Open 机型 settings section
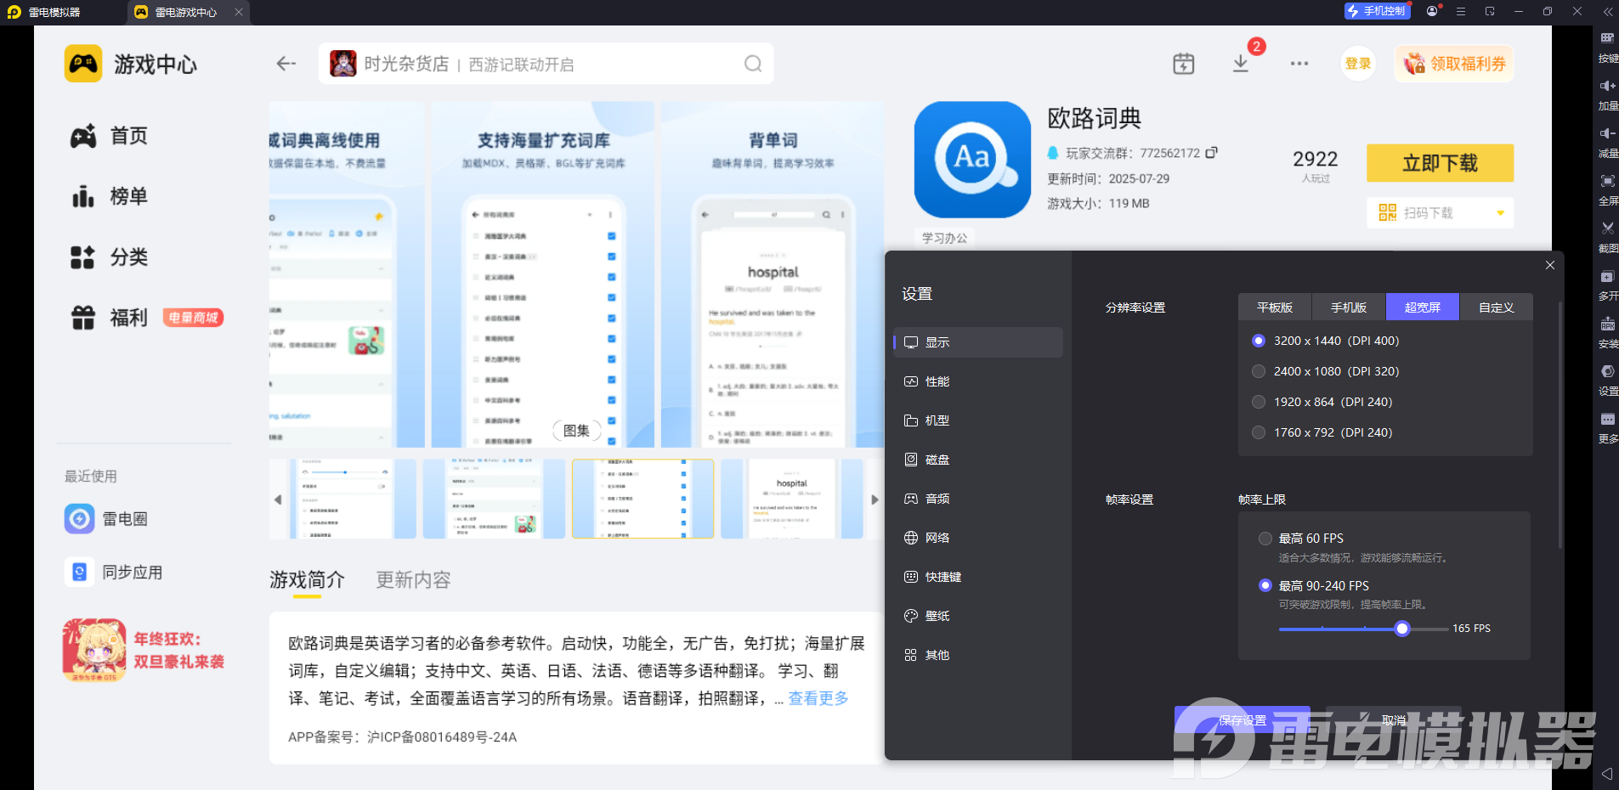1619x790 pixels. coord(978,420)
